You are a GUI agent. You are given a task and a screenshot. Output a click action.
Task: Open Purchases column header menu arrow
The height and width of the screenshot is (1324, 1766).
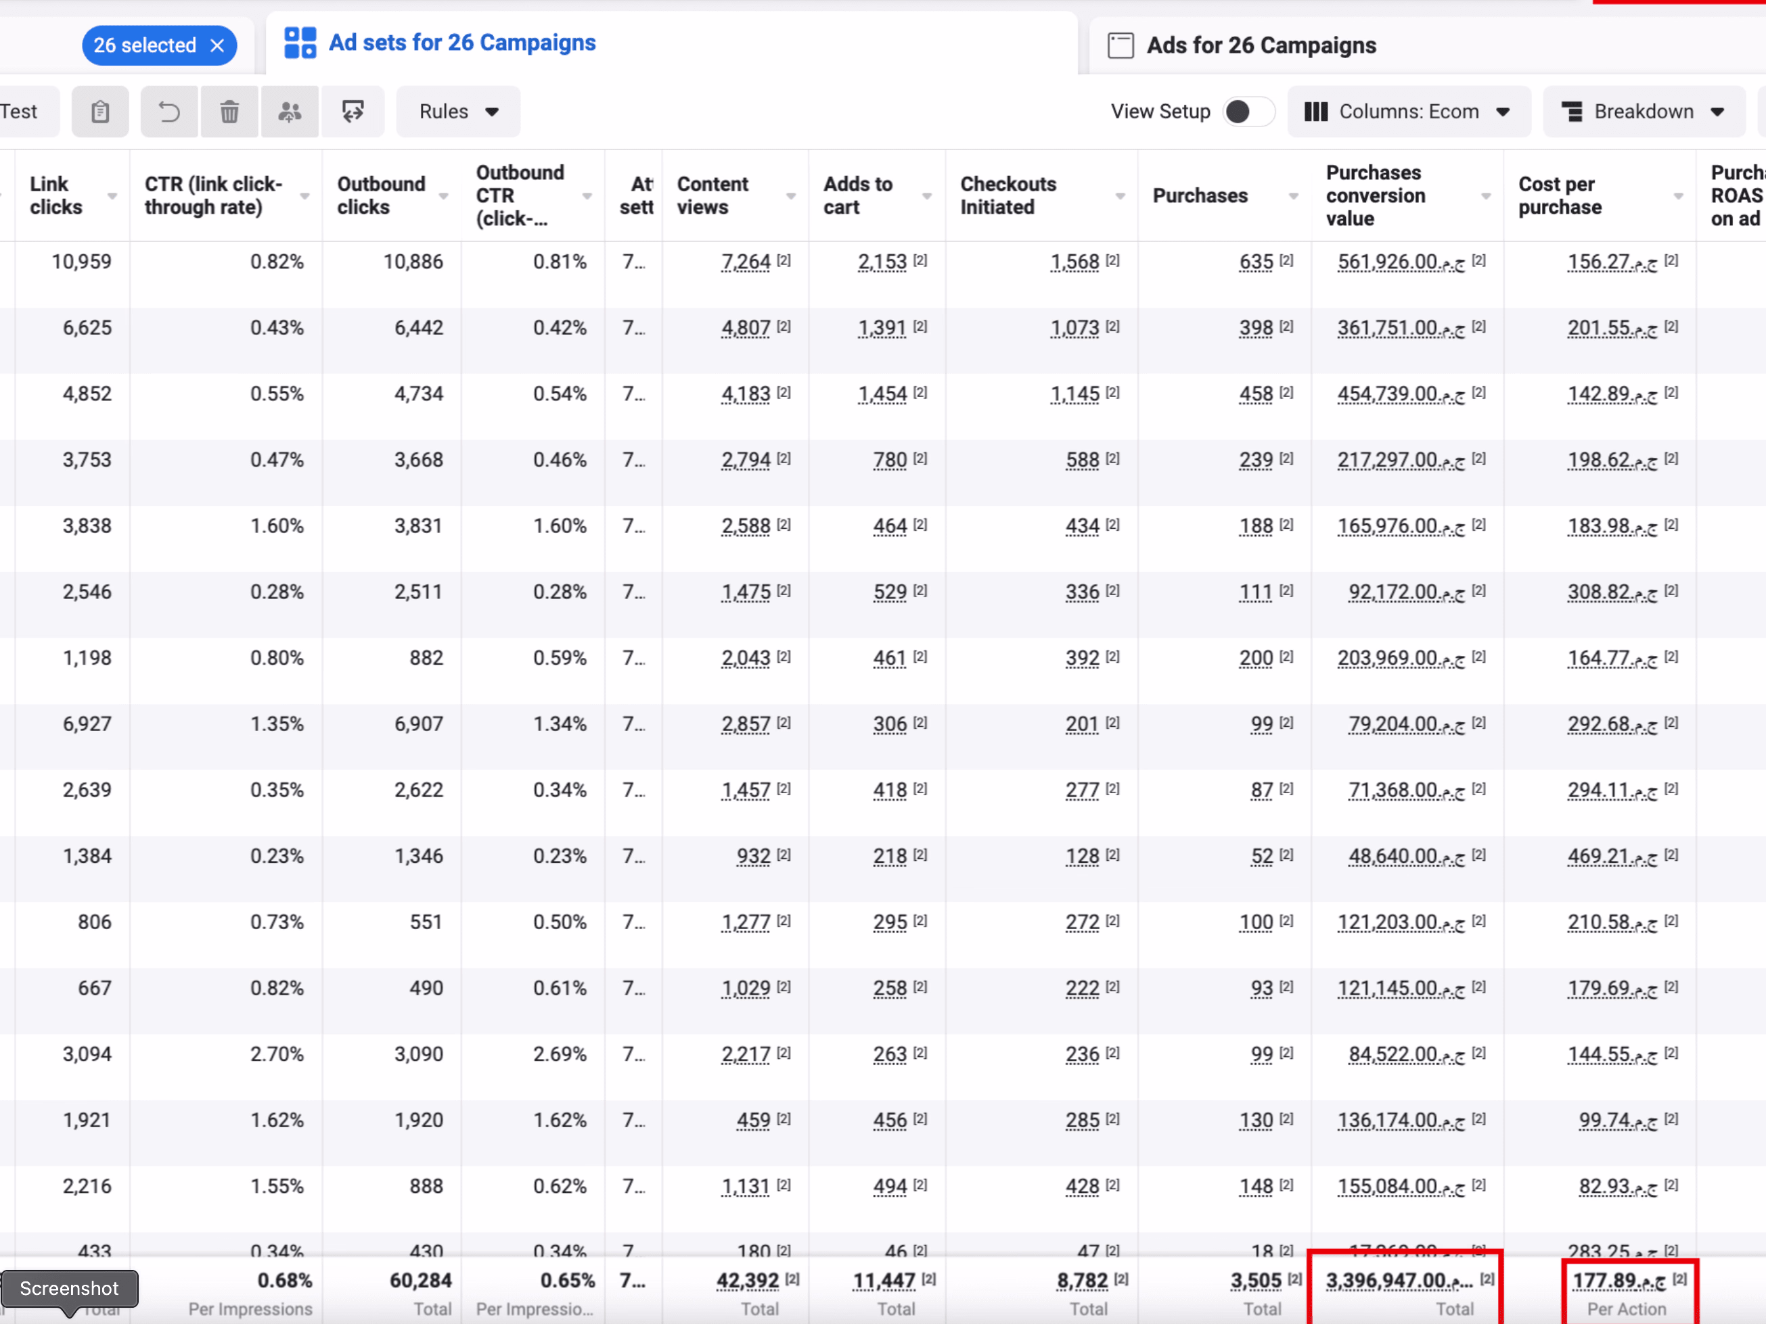point(1292,196)
